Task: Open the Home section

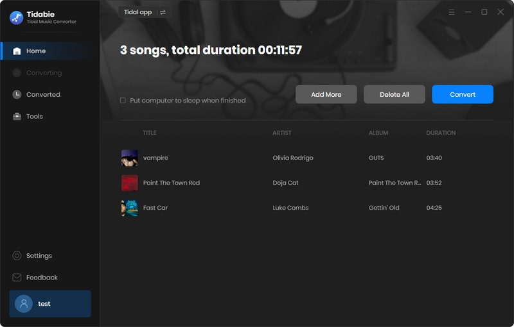Action: pyautogui.click(x=50, y=51)
